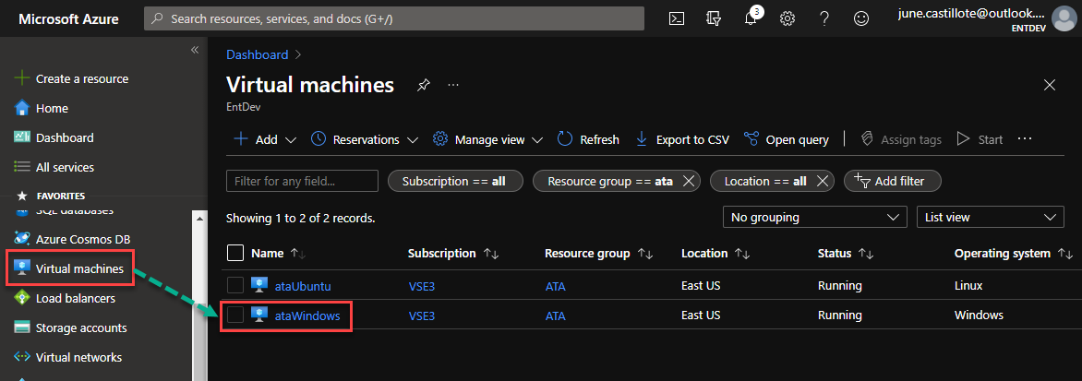The width and height of the screenshot is (1082, 381).
Task: Click Assign tags in toolbar
Action: pyautogui.click(x=901, y=139)
